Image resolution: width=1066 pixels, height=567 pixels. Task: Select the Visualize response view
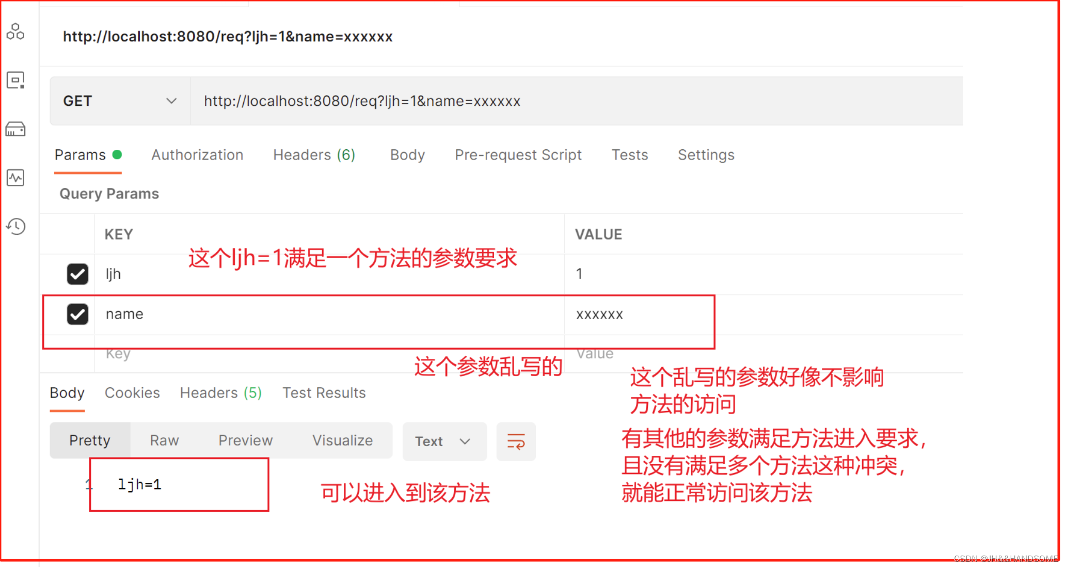tap(342, 440)
